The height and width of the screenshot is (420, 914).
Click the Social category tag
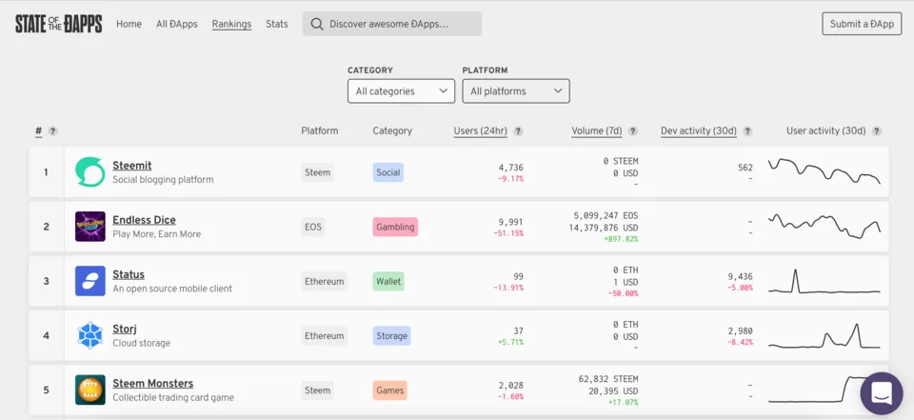[x=388, y=172]
